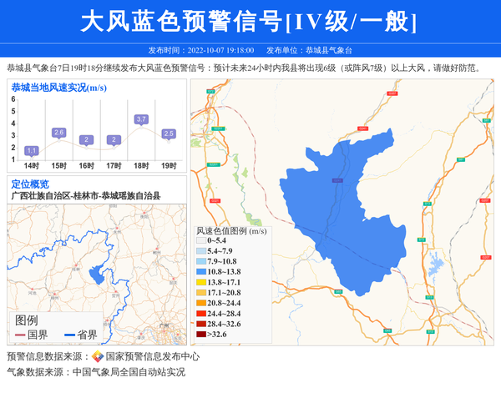This screenshot has height=393, width=501.
Task: Click the 中国气象局全国自动站实况 source text
Action: (x=129, y=372)
